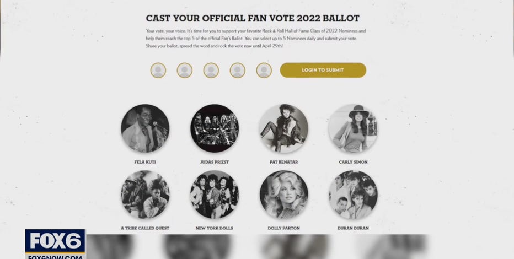Select the first empty ballot slot icon
Viewport: 514px width, 259px height.
pyautogui.click(x=158, y=71)
